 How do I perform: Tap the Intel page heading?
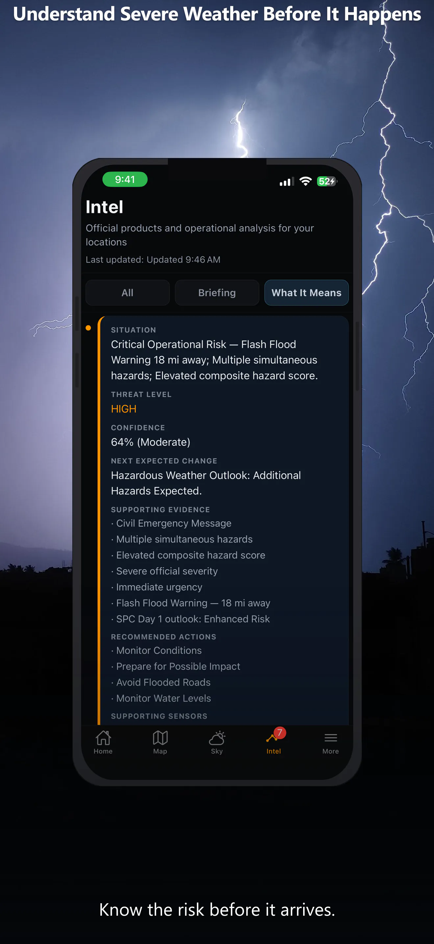(104, 207)
